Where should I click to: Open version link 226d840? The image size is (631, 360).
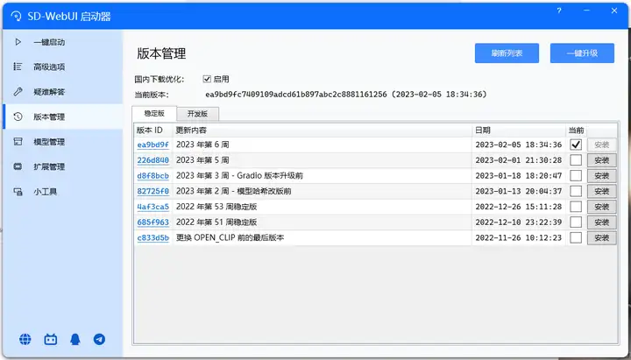152,160
